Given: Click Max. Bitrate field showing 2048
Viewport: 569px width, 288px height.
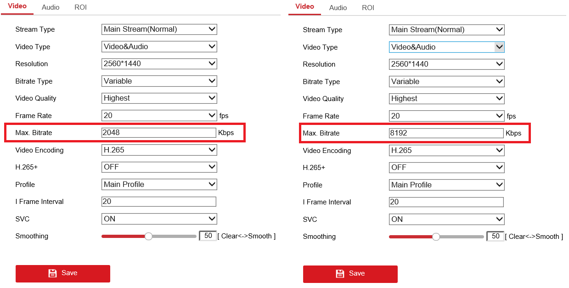Looking at the screenshot, I should pos(158,133).
